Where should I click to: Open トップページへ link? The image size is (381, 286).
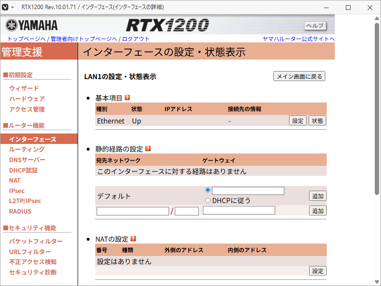click(27, 39)
